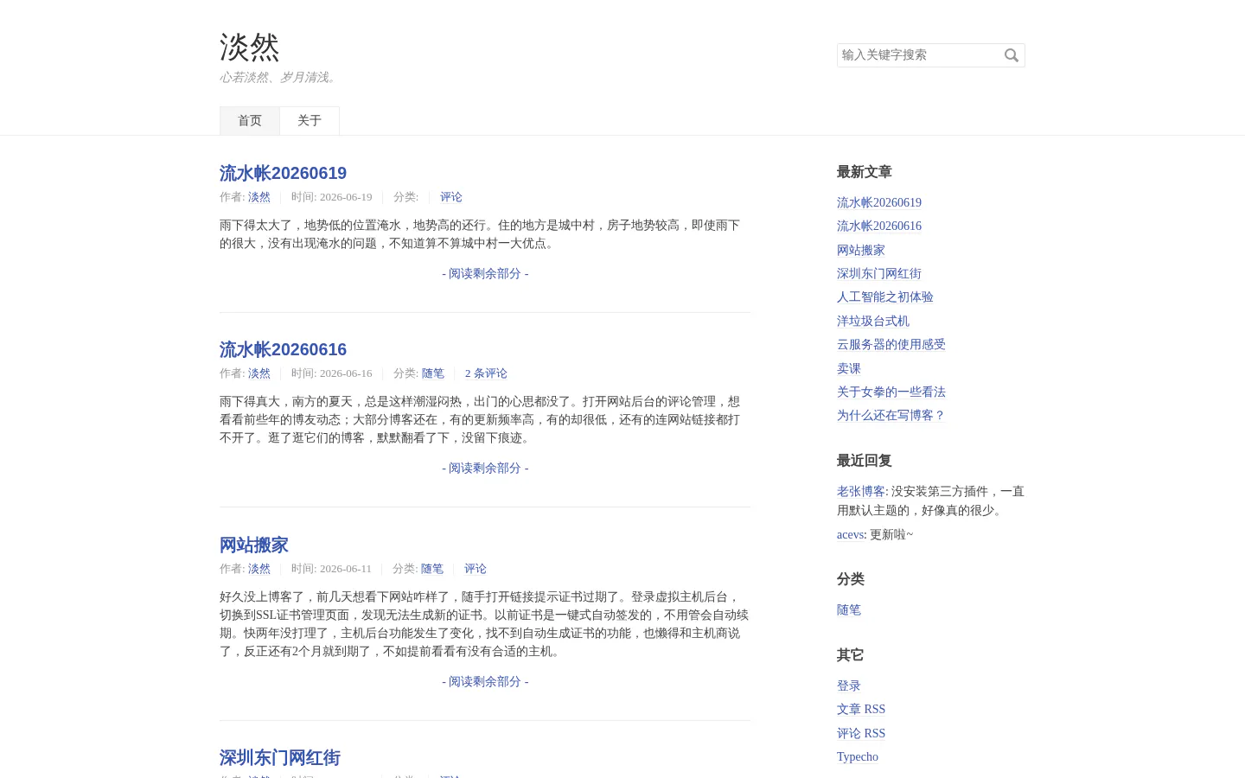The height and width of the screenshot is (778, 1245).
Task: Open sidebar recent post 流水帐20260616
Action: point(879,226)
